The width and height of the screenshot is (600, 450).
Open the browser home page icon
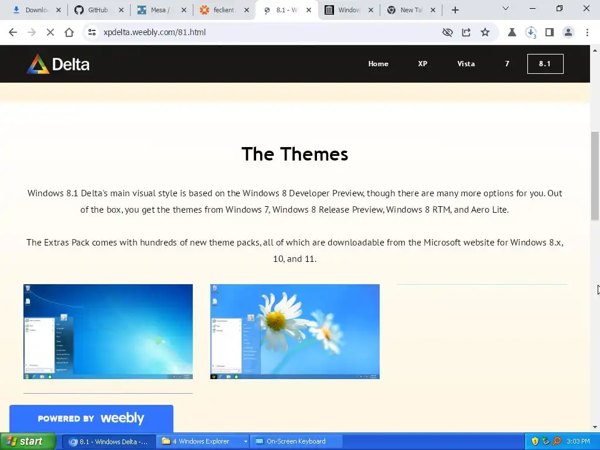(69, 32)
